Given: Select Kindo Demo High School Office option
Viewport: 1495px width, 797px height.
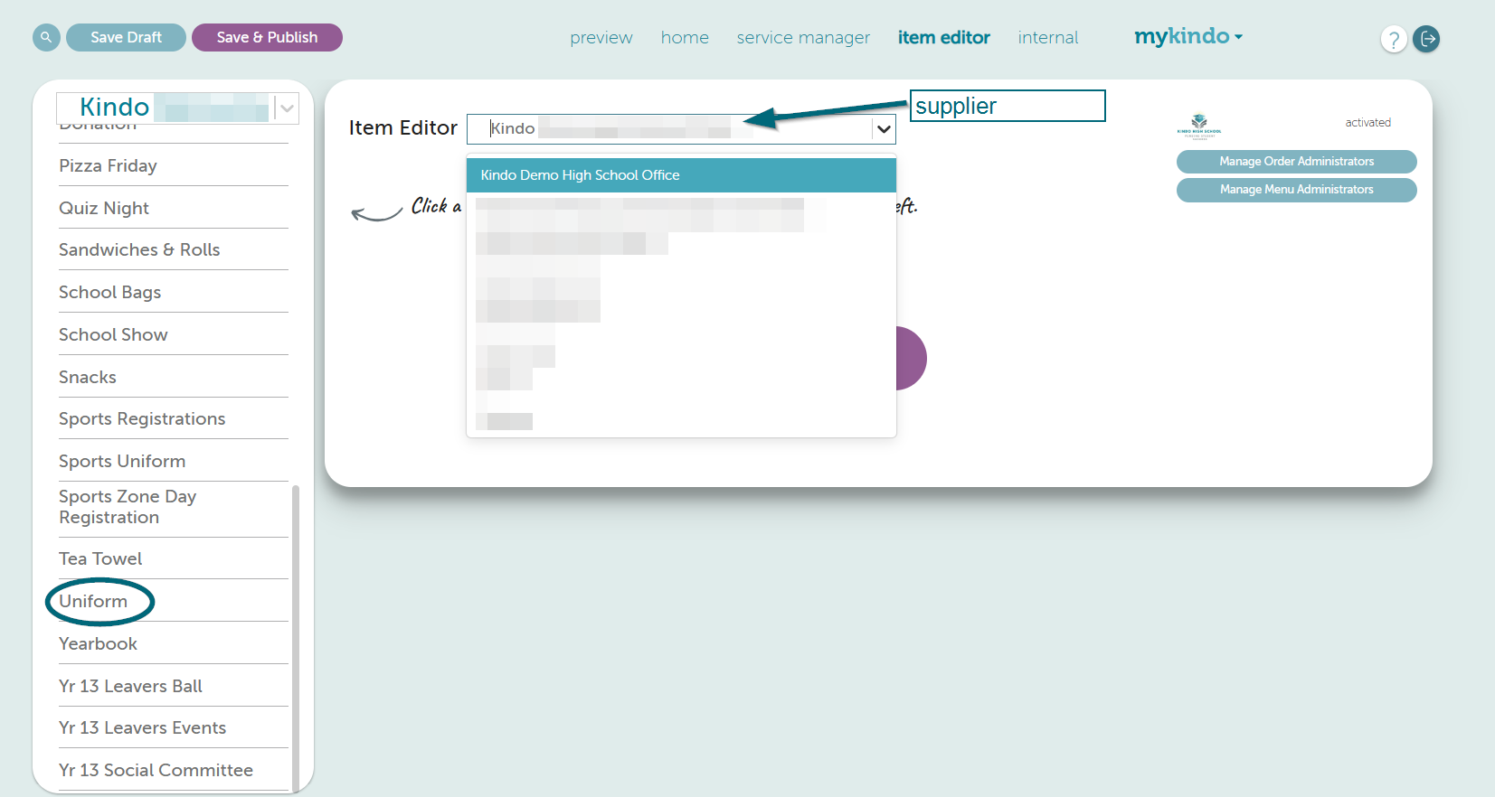Looking at the screenshot, I should pyautogui.click(x=681, y=175).
